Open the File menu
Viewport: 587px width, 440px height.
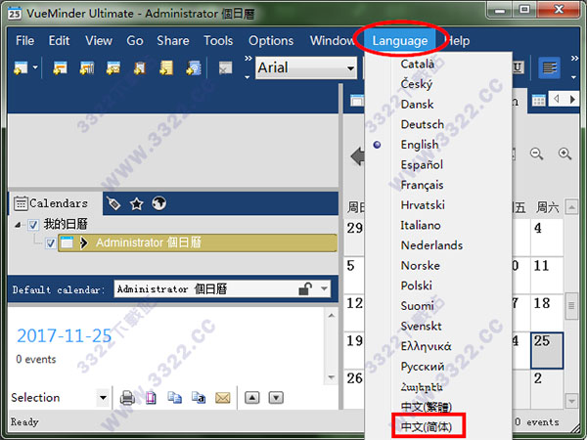(24, 40)
